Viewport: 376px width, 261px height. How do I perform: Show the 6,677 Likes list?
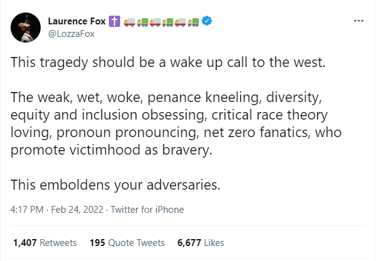[x=200, y=242]
